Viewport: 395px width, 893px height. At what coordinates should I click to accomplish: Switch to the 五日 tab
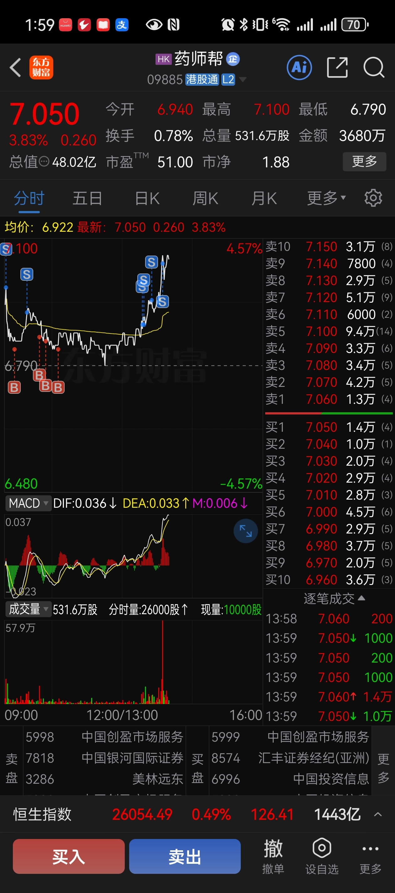point(87,199)
